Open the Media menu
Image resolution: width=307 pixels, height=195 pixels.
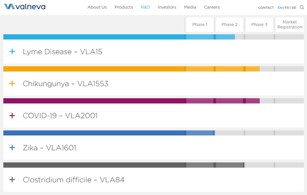[190, 7]
